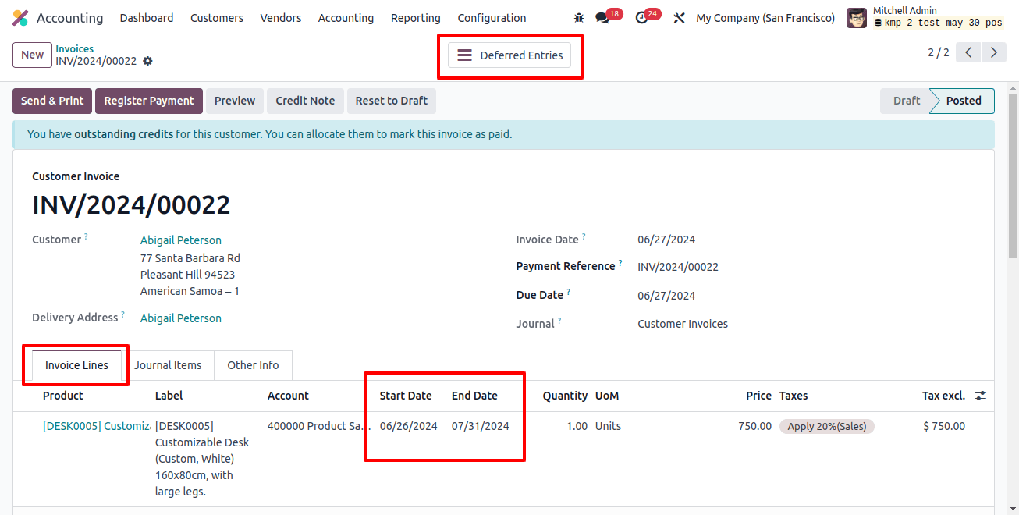Click the New button

(33, 55)
